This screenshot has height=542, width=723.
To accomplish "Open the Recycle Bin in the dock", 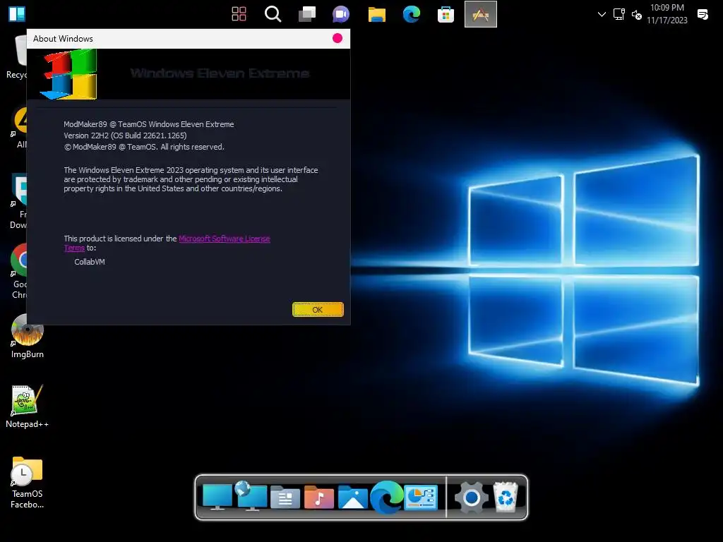I will click(x=506, y=497).
